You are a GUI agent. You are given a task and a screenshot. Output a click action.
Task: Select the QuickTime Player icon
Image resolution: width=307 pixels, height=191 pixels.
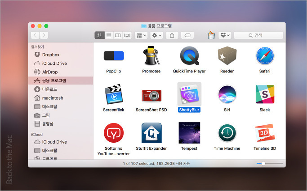click(189, 55)
